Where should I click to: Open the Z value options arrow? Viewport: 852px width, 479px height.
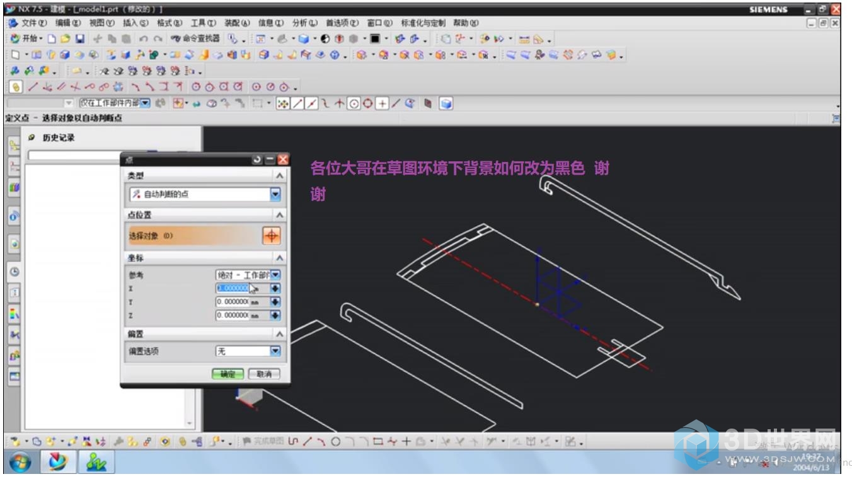pyautogui.click(x=275, y=315)
